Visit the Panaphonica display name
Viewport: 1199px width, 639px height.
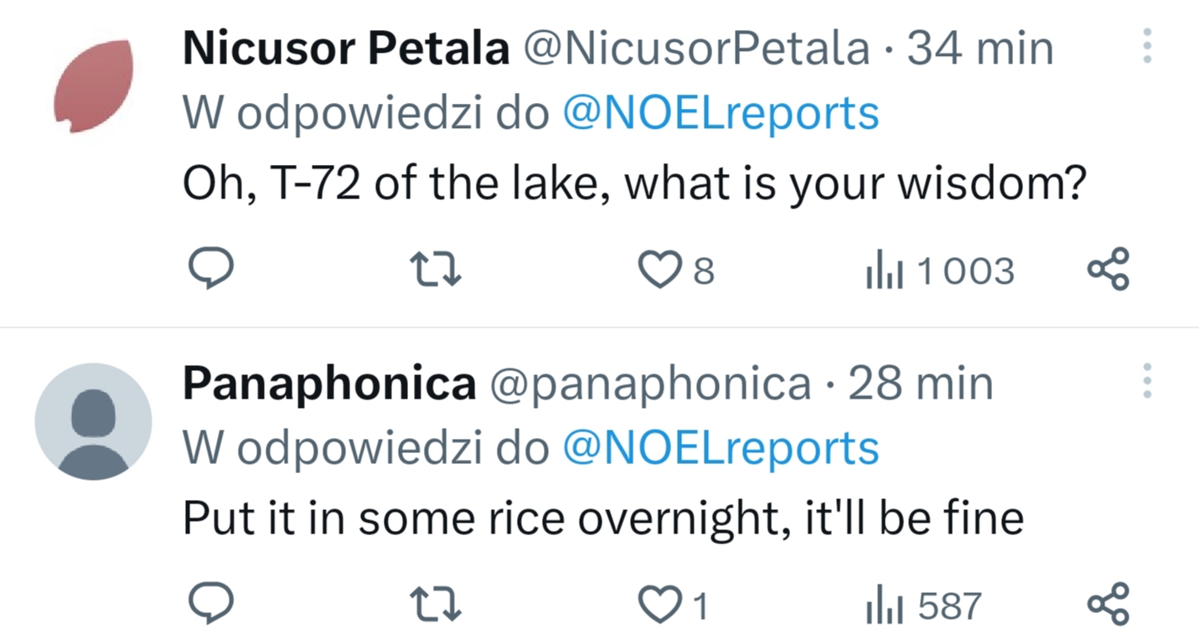point(329,384)
